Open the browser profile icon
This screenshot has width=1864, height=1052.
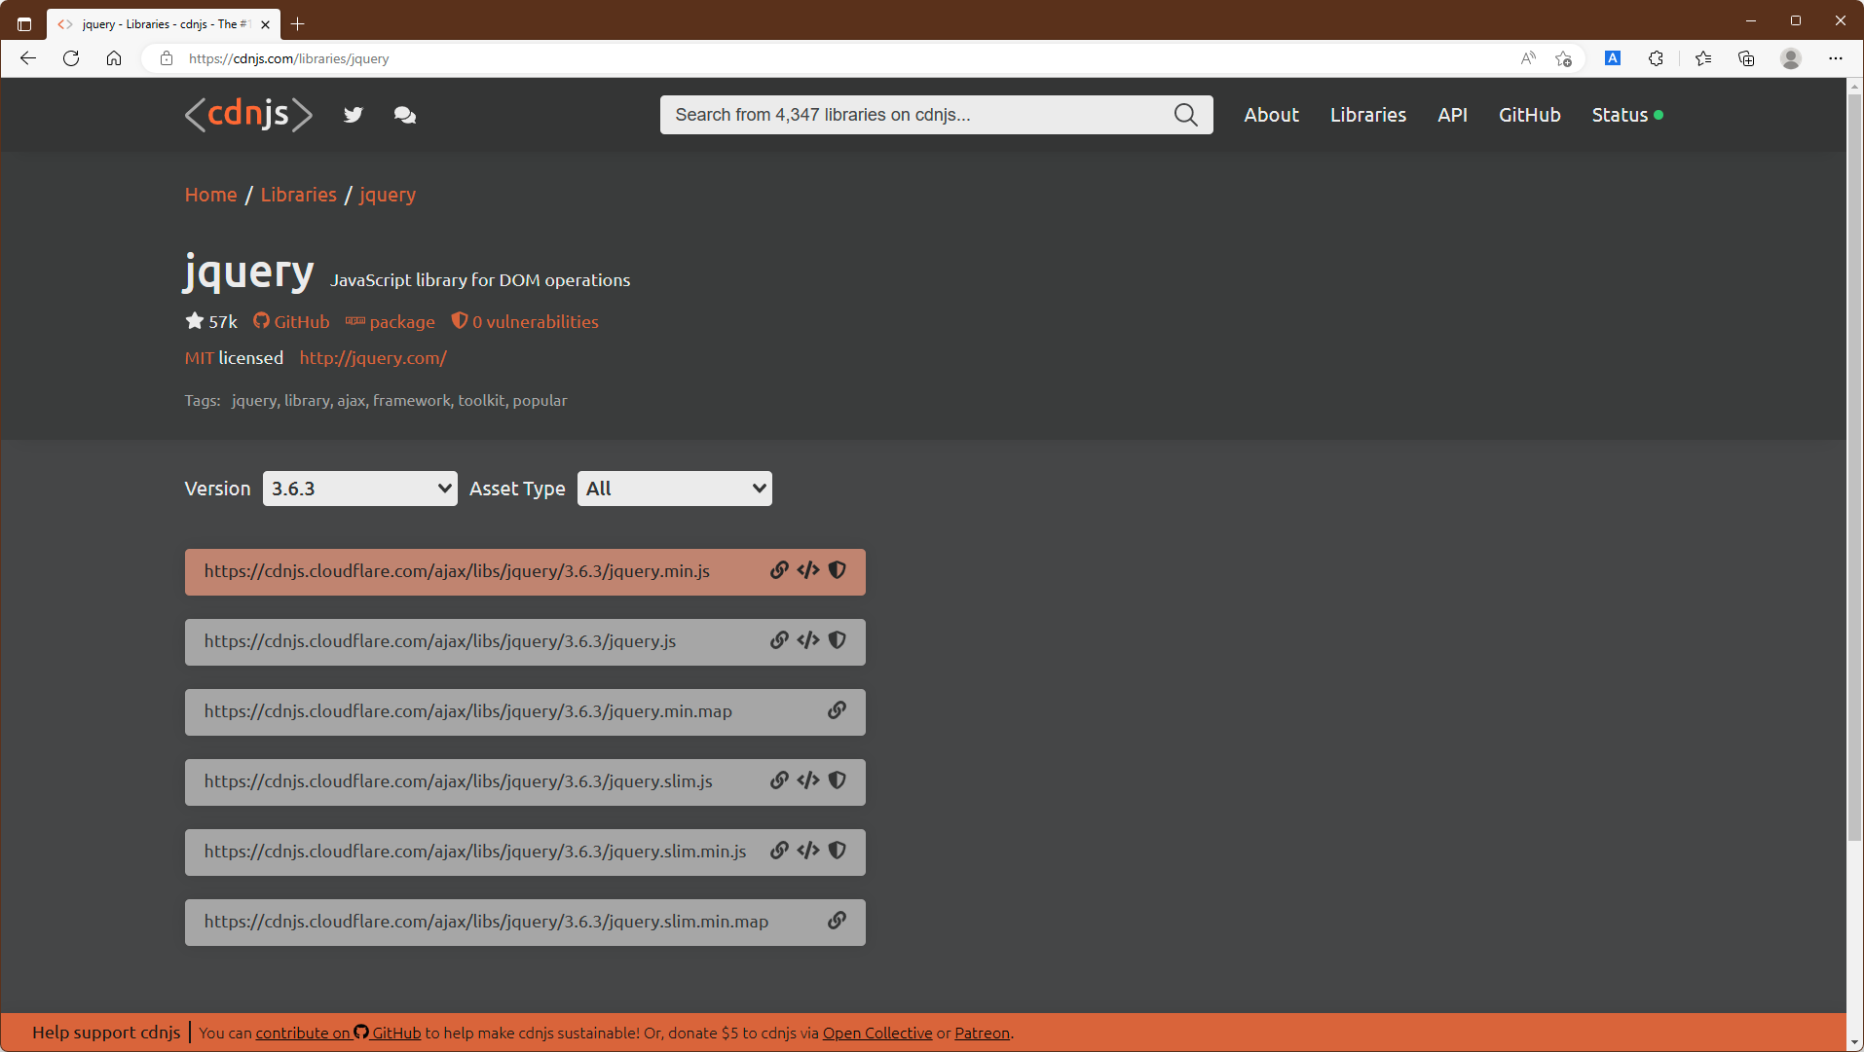[1791, 58]
